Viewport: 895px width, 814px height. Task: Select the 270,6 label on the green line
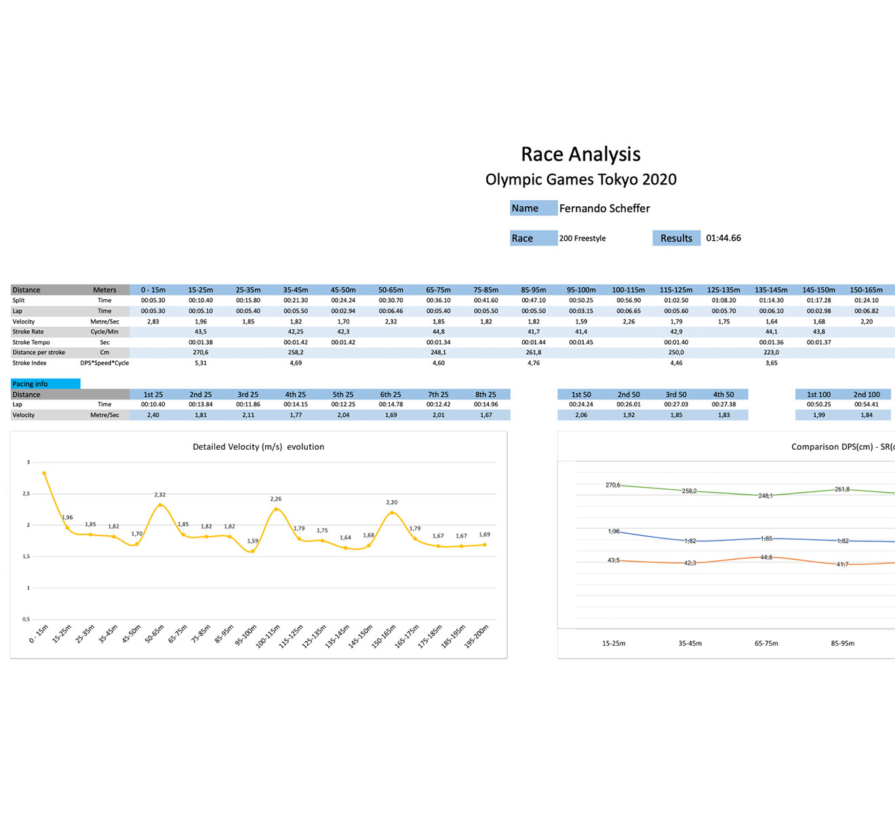click(612, 485)
